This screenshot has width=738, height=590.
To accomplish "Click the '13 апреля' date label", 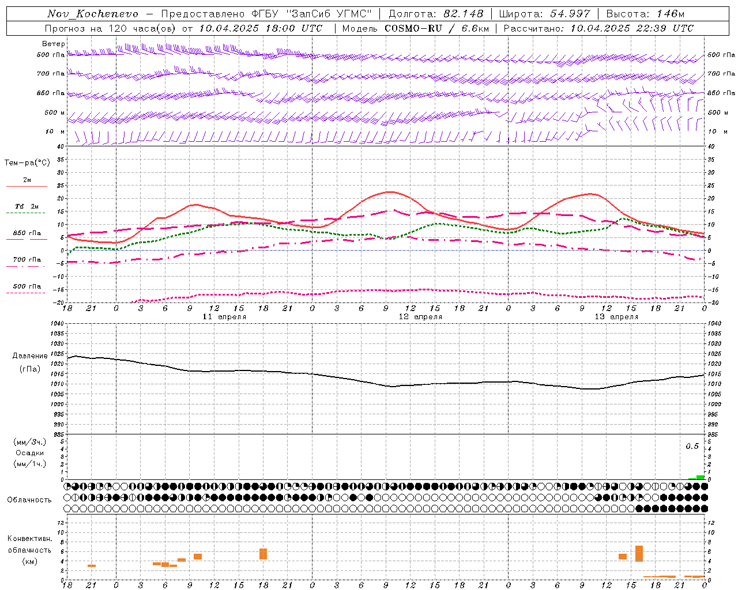I will (616, 317).
